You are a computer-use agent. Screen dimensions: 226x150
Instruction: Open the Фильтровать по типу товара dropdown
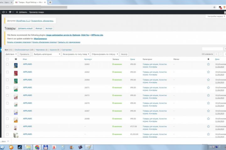point(76,54)
